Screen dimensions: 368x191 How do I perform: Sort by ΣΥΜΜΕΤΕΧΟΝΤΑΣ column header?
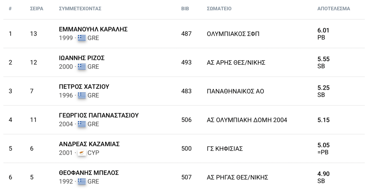tap(80, 9)
